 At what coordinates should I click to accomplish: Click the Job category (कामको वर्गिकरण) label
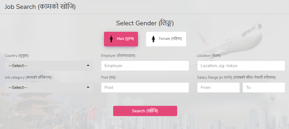pyautogui.click(x=28, y=77)
